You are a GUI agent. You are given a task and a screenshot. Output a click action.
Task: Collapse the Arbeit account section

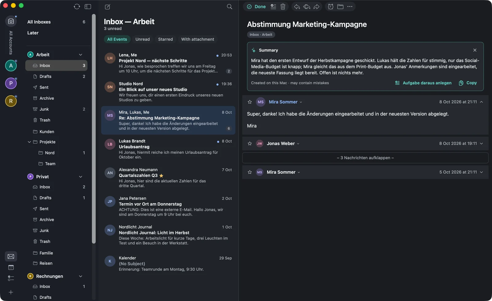pyautogui.click(x=81, y=55)
